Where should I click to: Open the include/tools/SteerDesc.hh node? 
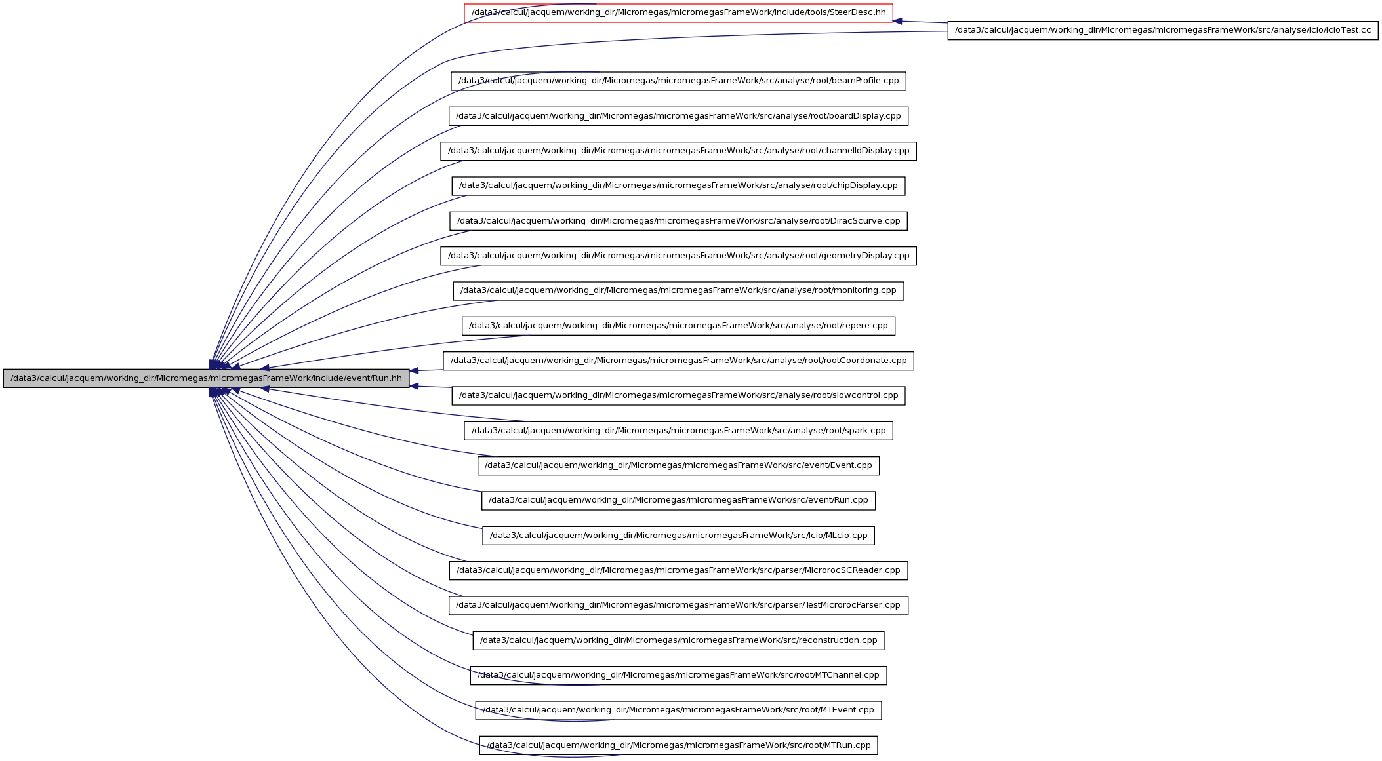pos(678,13)
